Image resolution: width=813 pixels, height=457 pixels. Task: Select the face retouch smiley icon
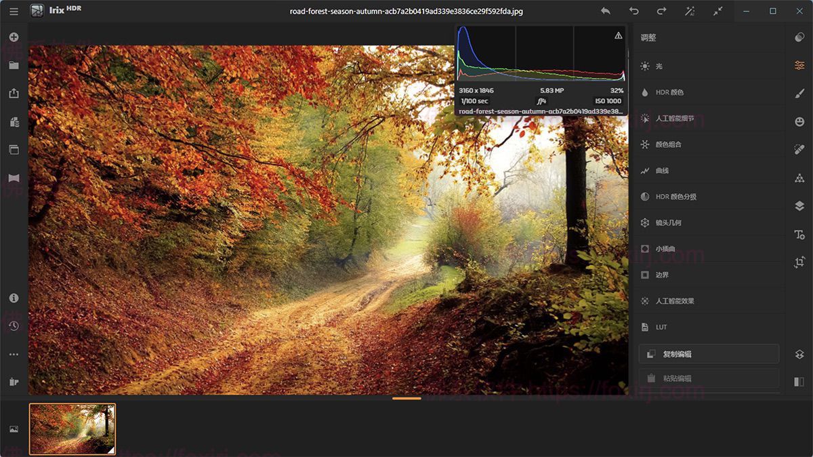point(798,121)
